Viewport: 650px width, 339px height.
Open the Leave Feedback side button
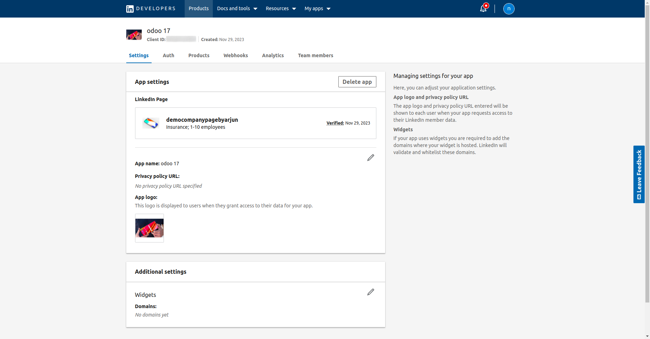[639, 174]
